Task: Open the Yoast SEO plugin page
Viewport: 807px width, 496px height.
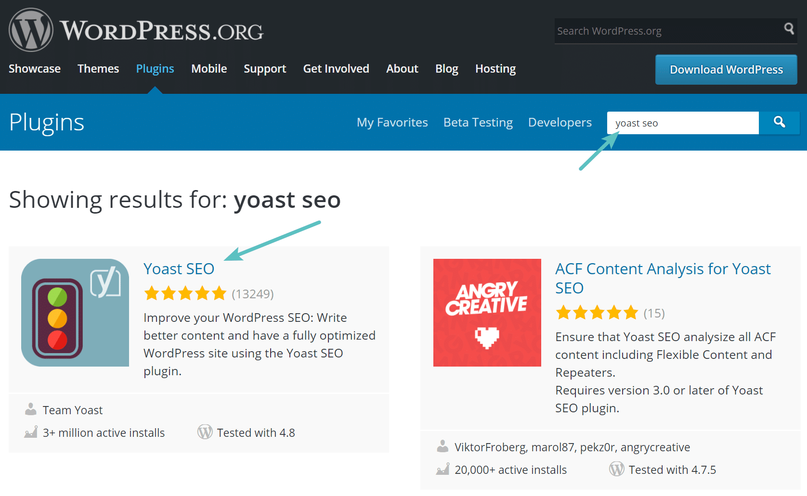Action: [x=179, y=268]
